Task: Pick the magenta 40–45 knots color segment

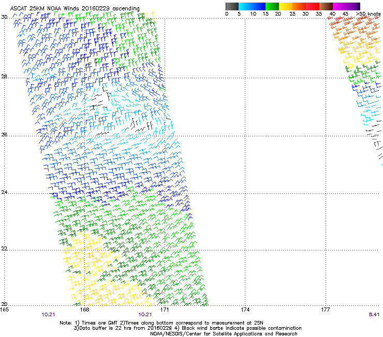Action: [340, 6]
